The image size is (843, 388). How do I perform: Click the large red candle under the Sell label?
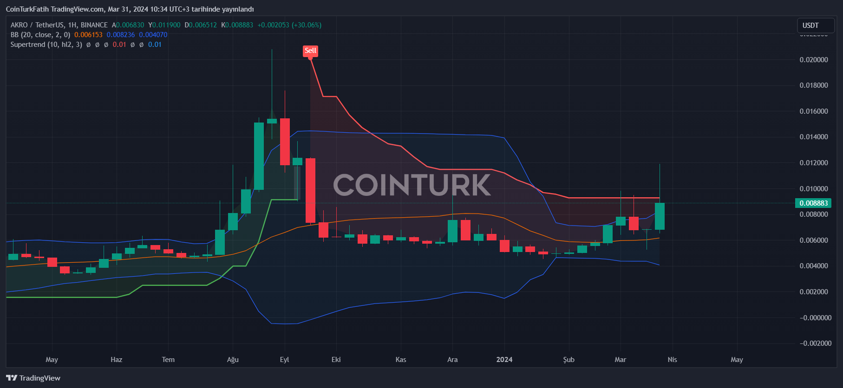coord(310,190)
